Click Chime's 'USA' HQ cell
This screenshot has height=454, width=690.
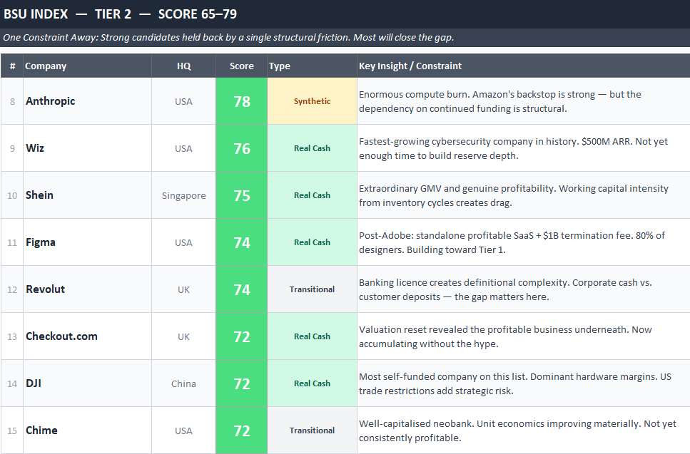pos(183,430)
